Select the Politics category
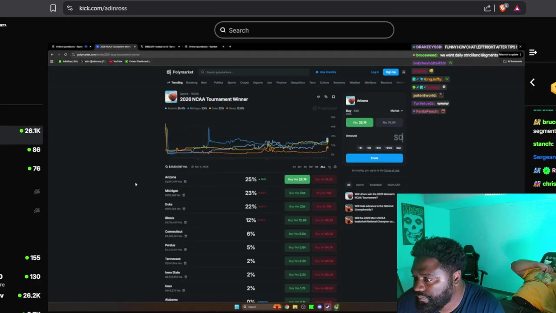 coord(218,83)
